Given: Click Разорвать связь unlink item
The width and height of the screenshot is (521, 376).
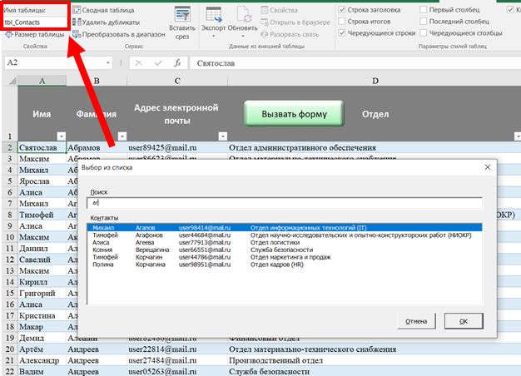Looking at the screenshot, I should pyautogui.click(x=290, y=34).
